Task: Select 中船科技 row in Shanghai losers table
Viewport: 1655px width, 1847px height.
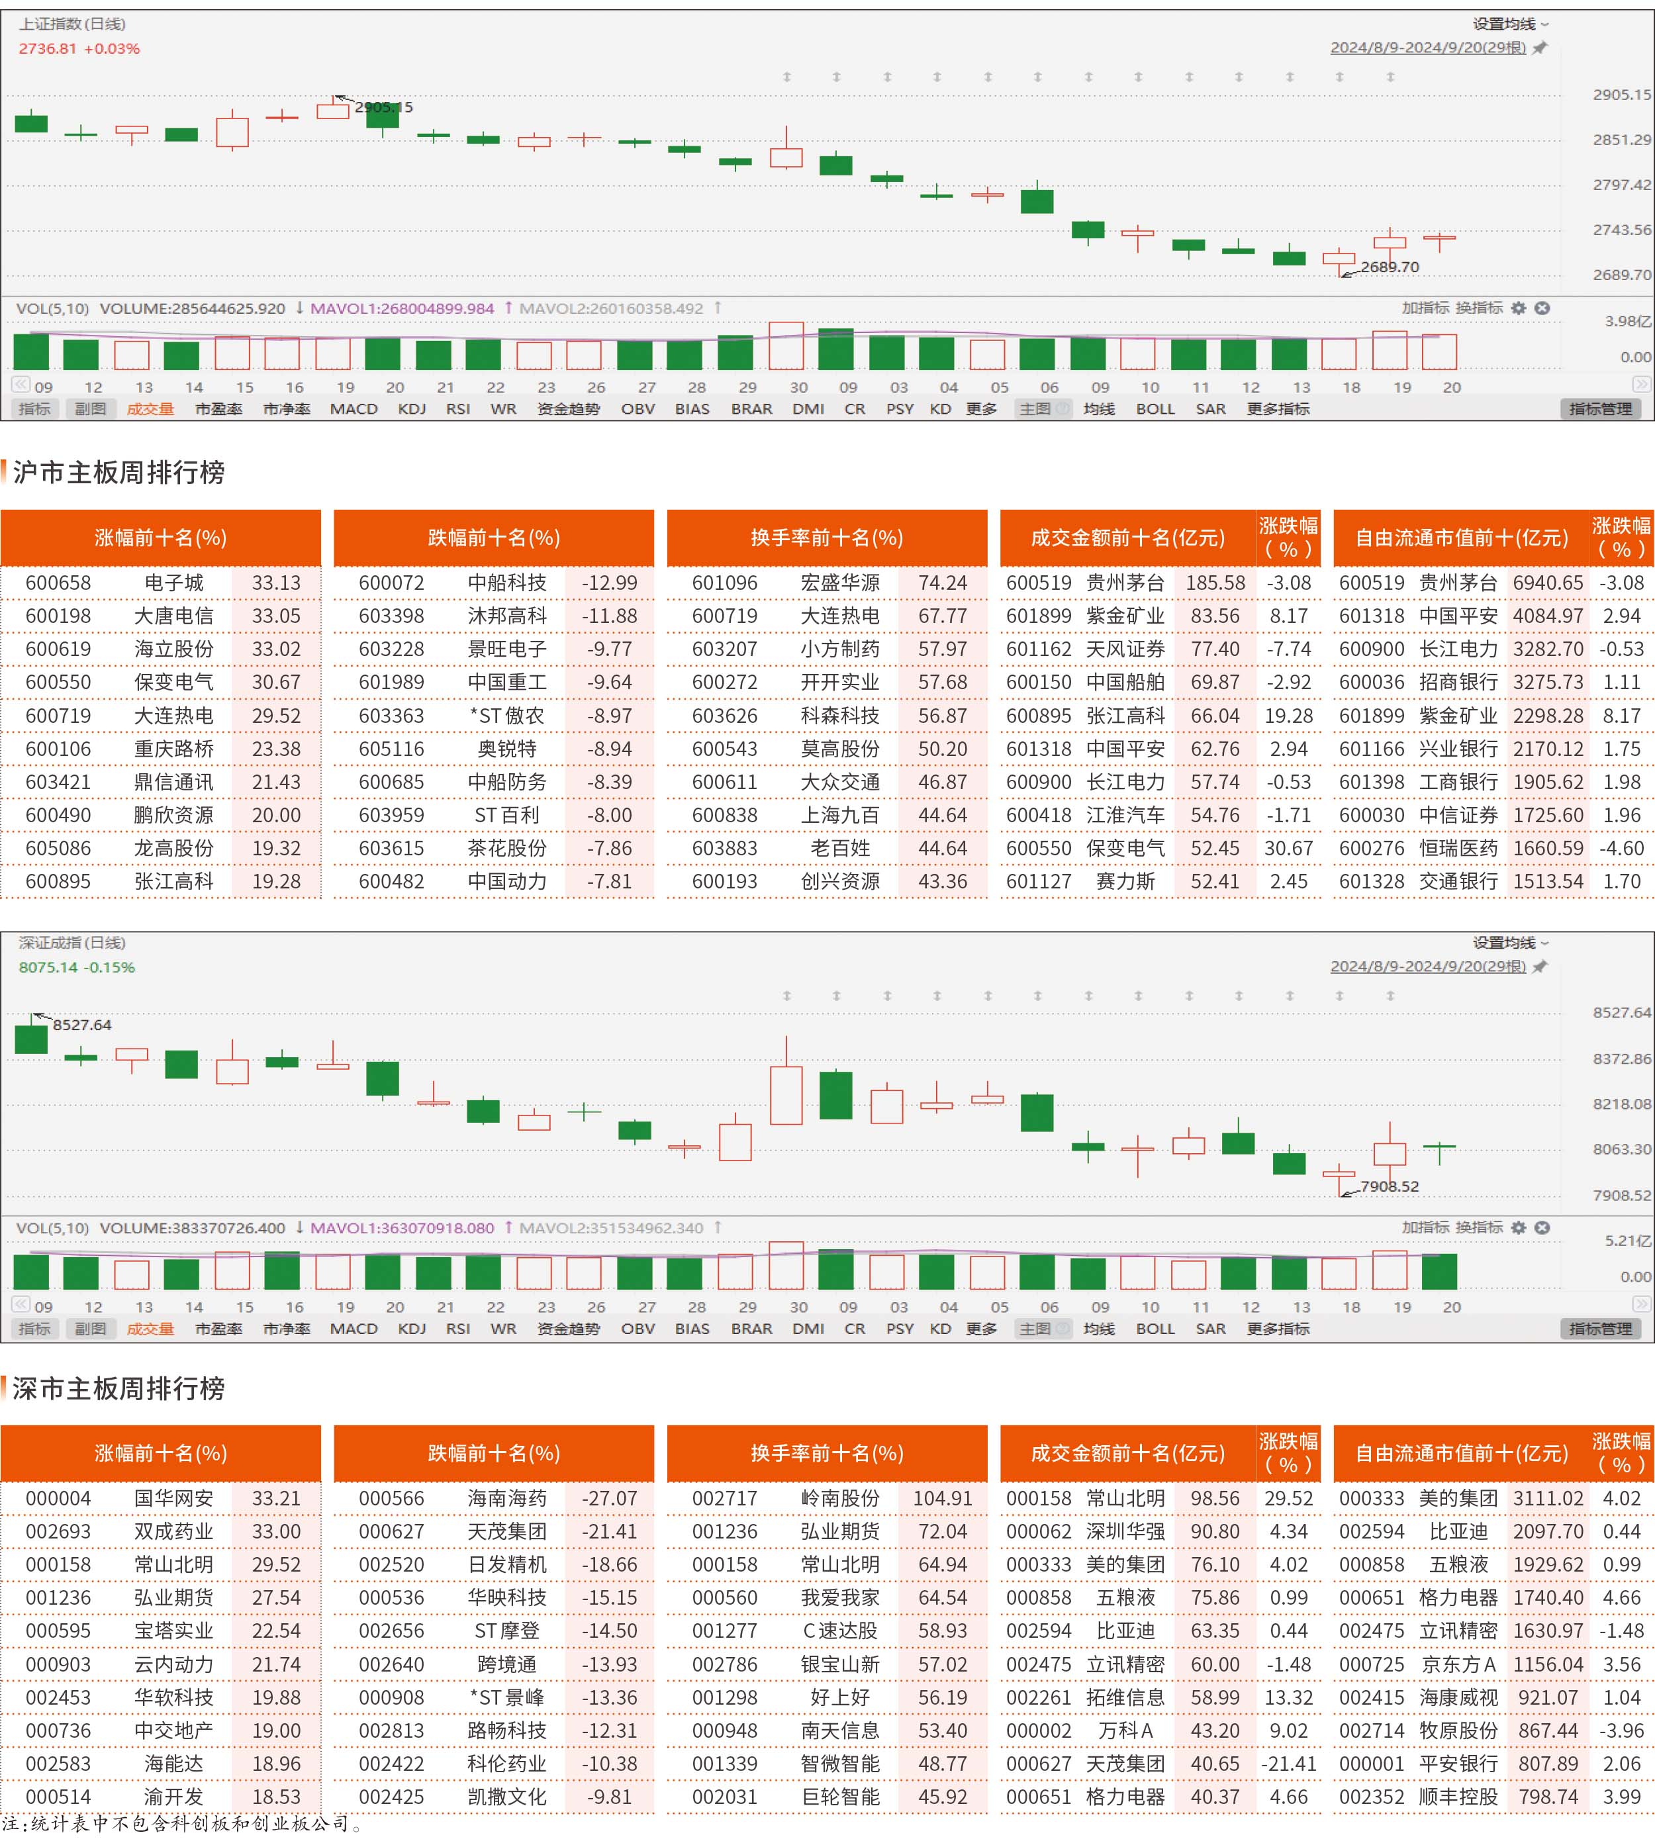Action: pos(494,583)
